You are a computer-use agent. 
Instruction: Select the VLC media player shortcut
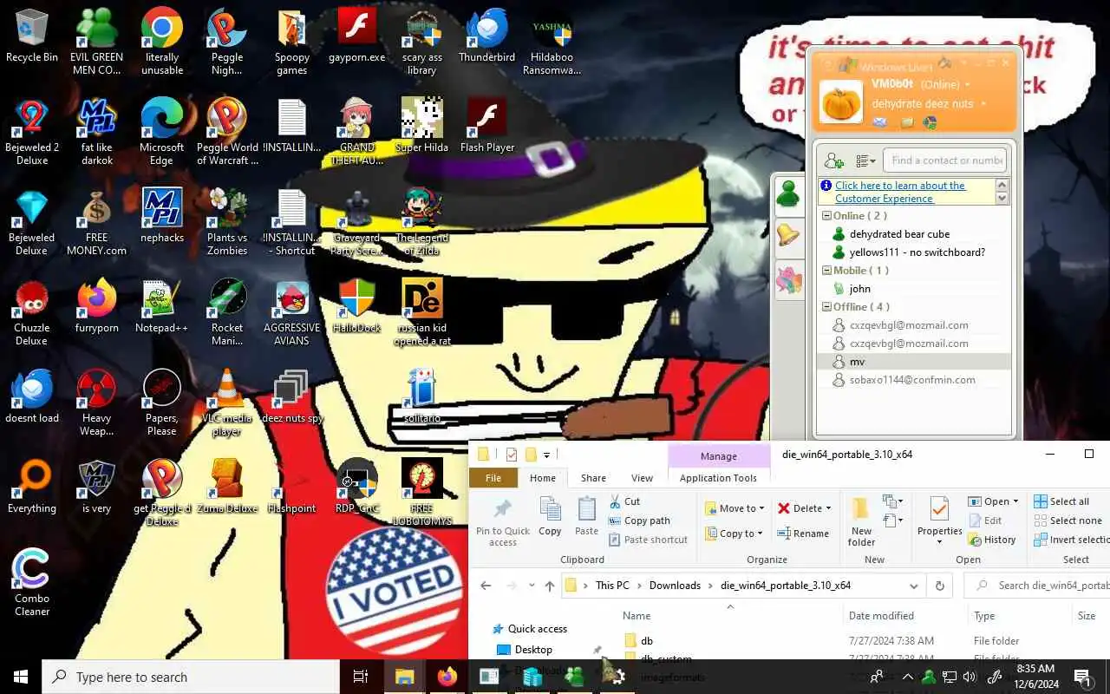(x=227, y=403)
